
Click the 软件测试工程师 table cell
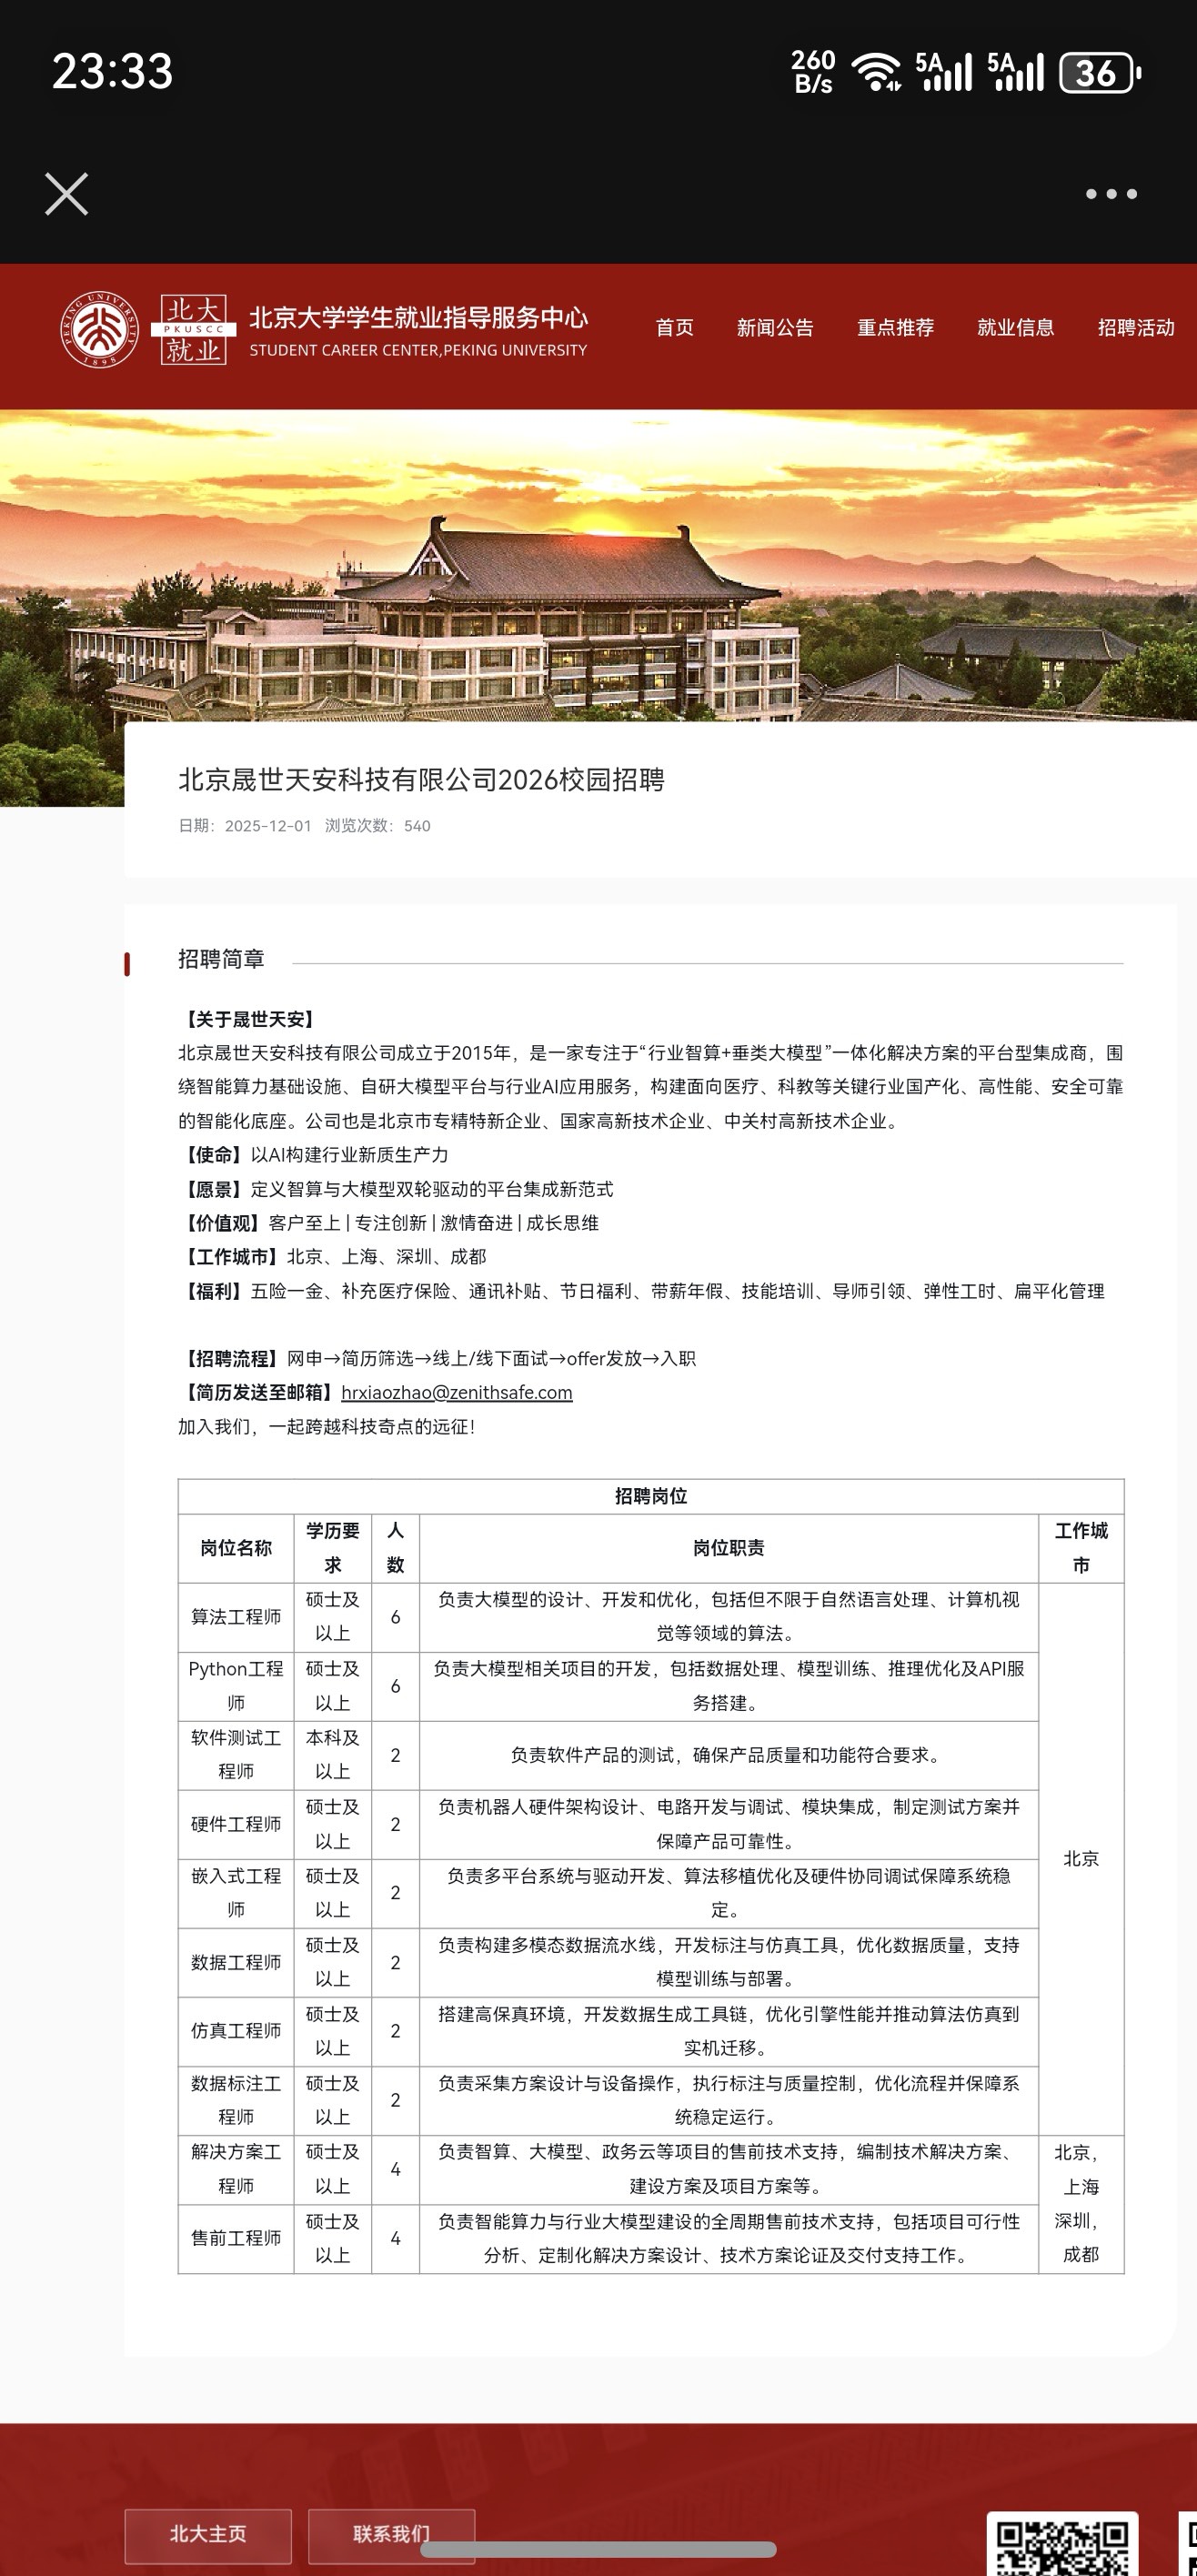click(236, 1755)
